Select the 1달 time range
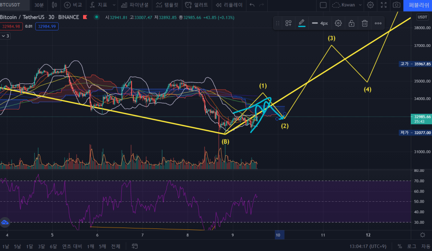Viewport: 432px width, 251px height. [x=30, y=246]
